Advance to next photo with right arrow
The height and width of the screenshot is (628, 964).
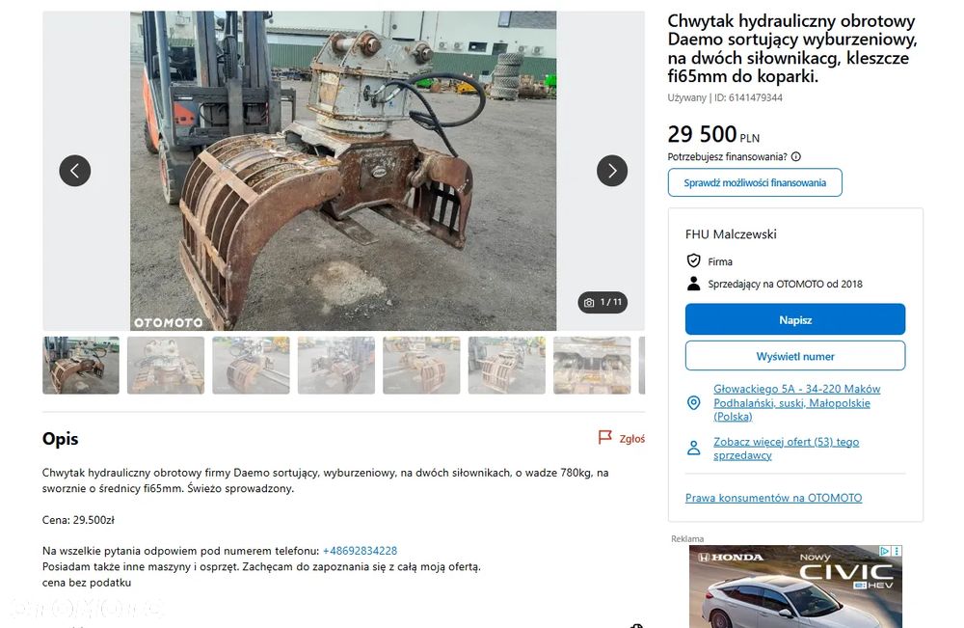coord(612,171)
